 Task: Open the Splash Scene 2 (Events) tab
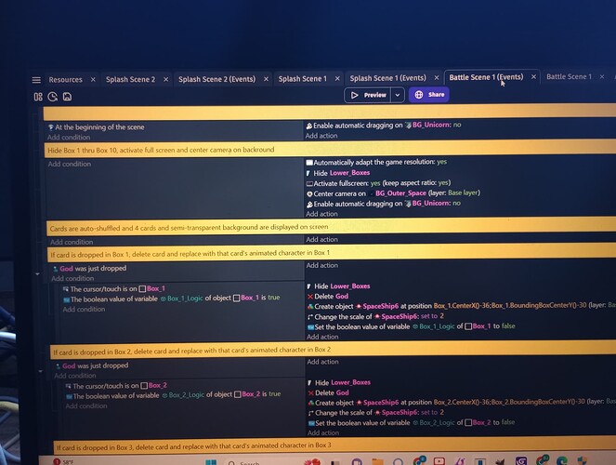216,79
